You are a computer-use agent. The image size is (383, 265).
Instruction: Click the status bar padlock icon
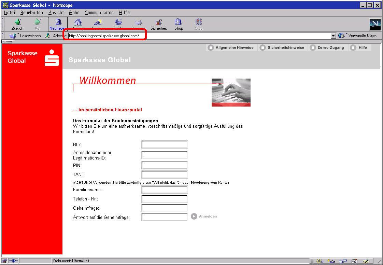pos(5,261)
